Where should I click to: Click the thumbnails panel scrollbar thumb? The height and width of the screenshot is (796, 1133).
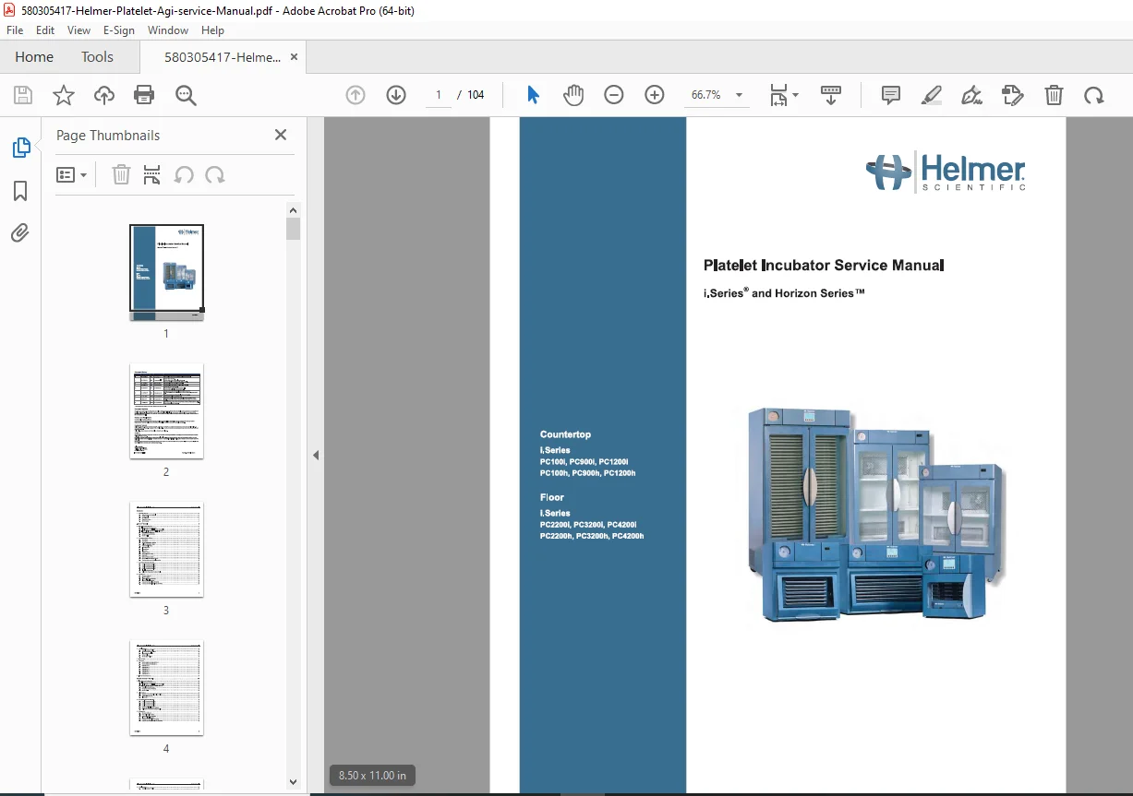click(x=294, y=229)
